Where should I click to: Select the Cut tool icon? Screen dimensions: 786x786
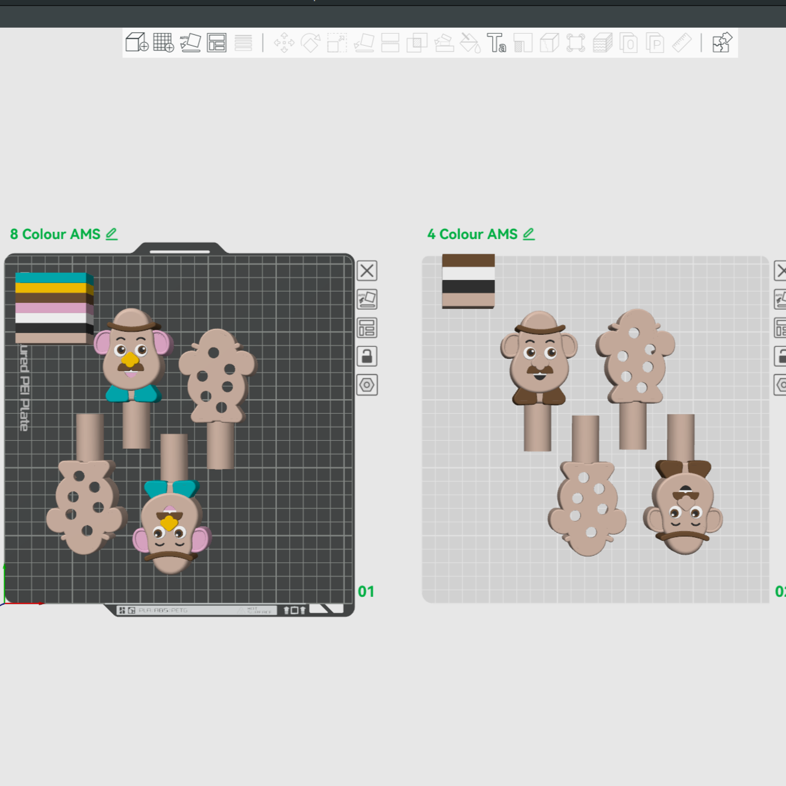pos(390,43)
